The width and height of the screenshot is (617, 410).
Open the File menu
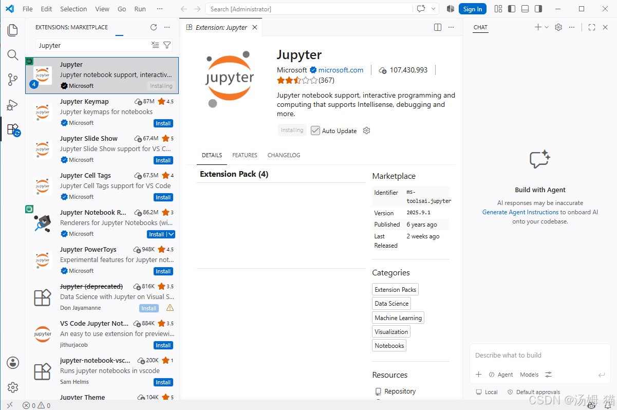(x=28, y=9)
